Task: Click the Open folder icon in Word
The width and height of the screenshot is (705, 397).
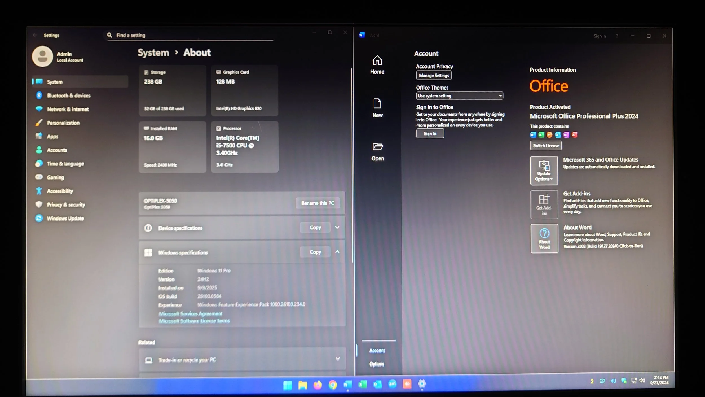Action: [x=377, y=147]
